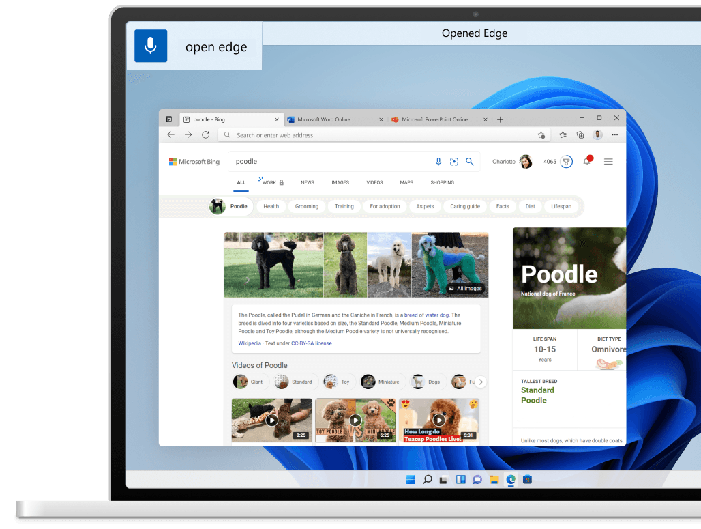
Task: Click the Facts topic chip
Action: click(503, 206)
